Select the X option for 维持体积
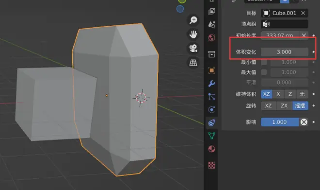Image resolution: width=320 pixels, height=190 pixels. pyautogui.click(x=278, y=94)
